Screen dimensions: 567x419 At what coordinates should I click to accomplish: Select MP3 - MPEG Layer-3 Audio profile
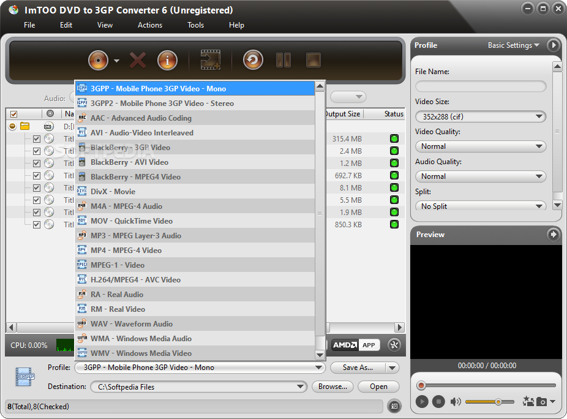pos(195,236)
